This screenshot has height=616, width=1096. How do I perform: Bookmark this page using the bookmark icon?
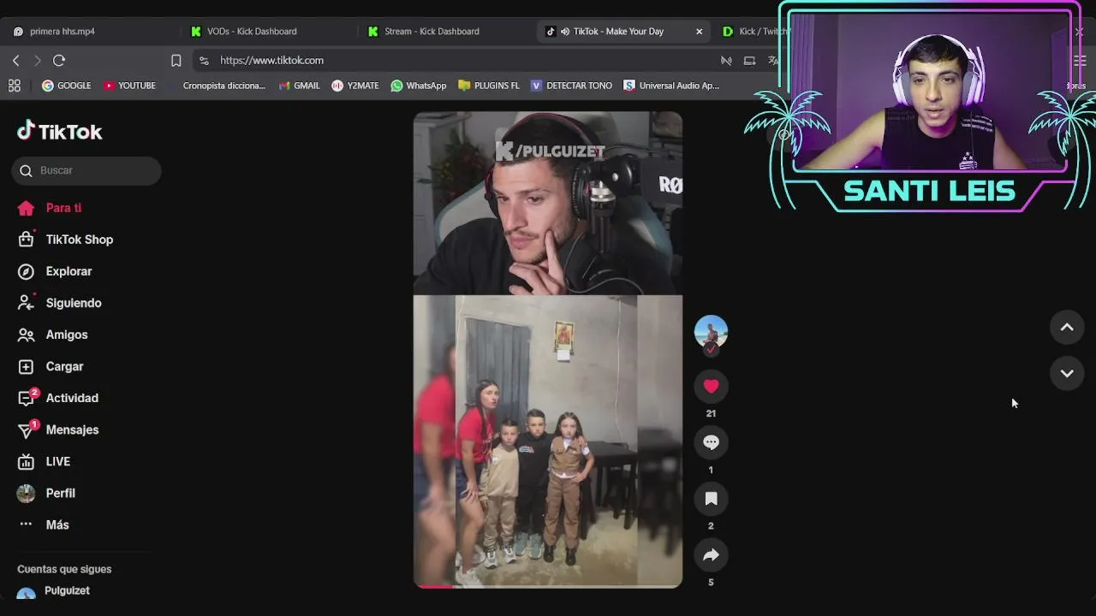pyautogui.click(x=176, y=60)
